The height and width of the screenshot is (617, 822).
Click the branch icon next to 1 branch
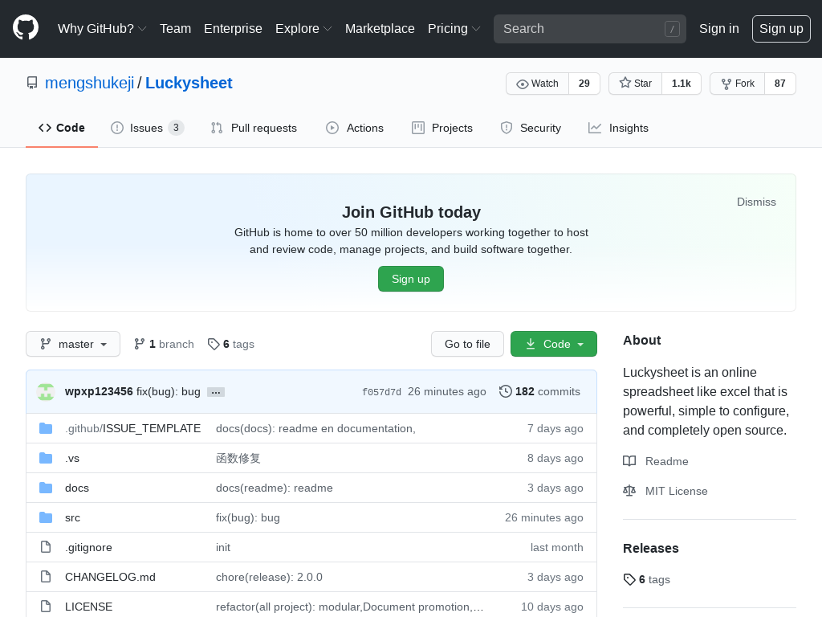tap(139, 344)
